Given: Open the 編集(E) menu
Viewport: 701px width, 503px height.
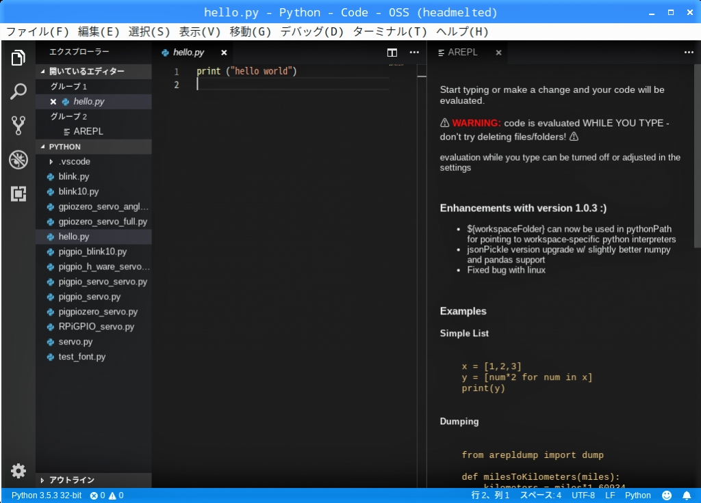Looking at the screenshot, I should [x=99, y=31].
